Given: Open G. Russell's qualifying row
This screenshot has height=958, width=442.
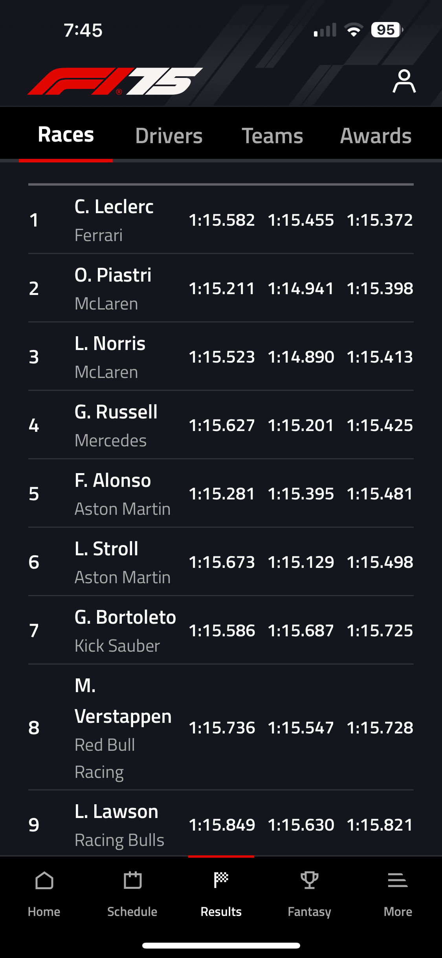Looking at the screenshot, I should (x=221, y=425).
